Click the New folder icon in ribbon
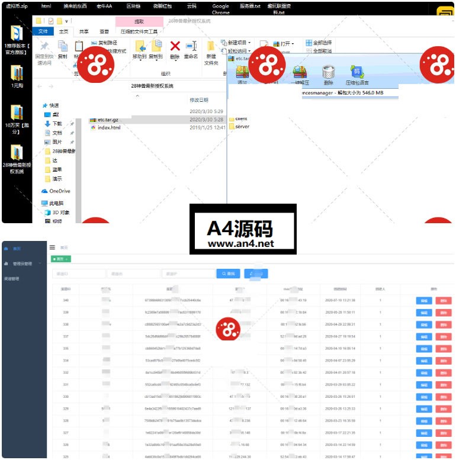Screen dimensions: 456x460 coord(211,47)
